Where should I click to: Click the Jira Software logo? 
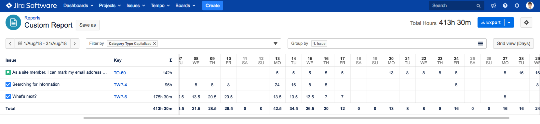tap(31, 6)
